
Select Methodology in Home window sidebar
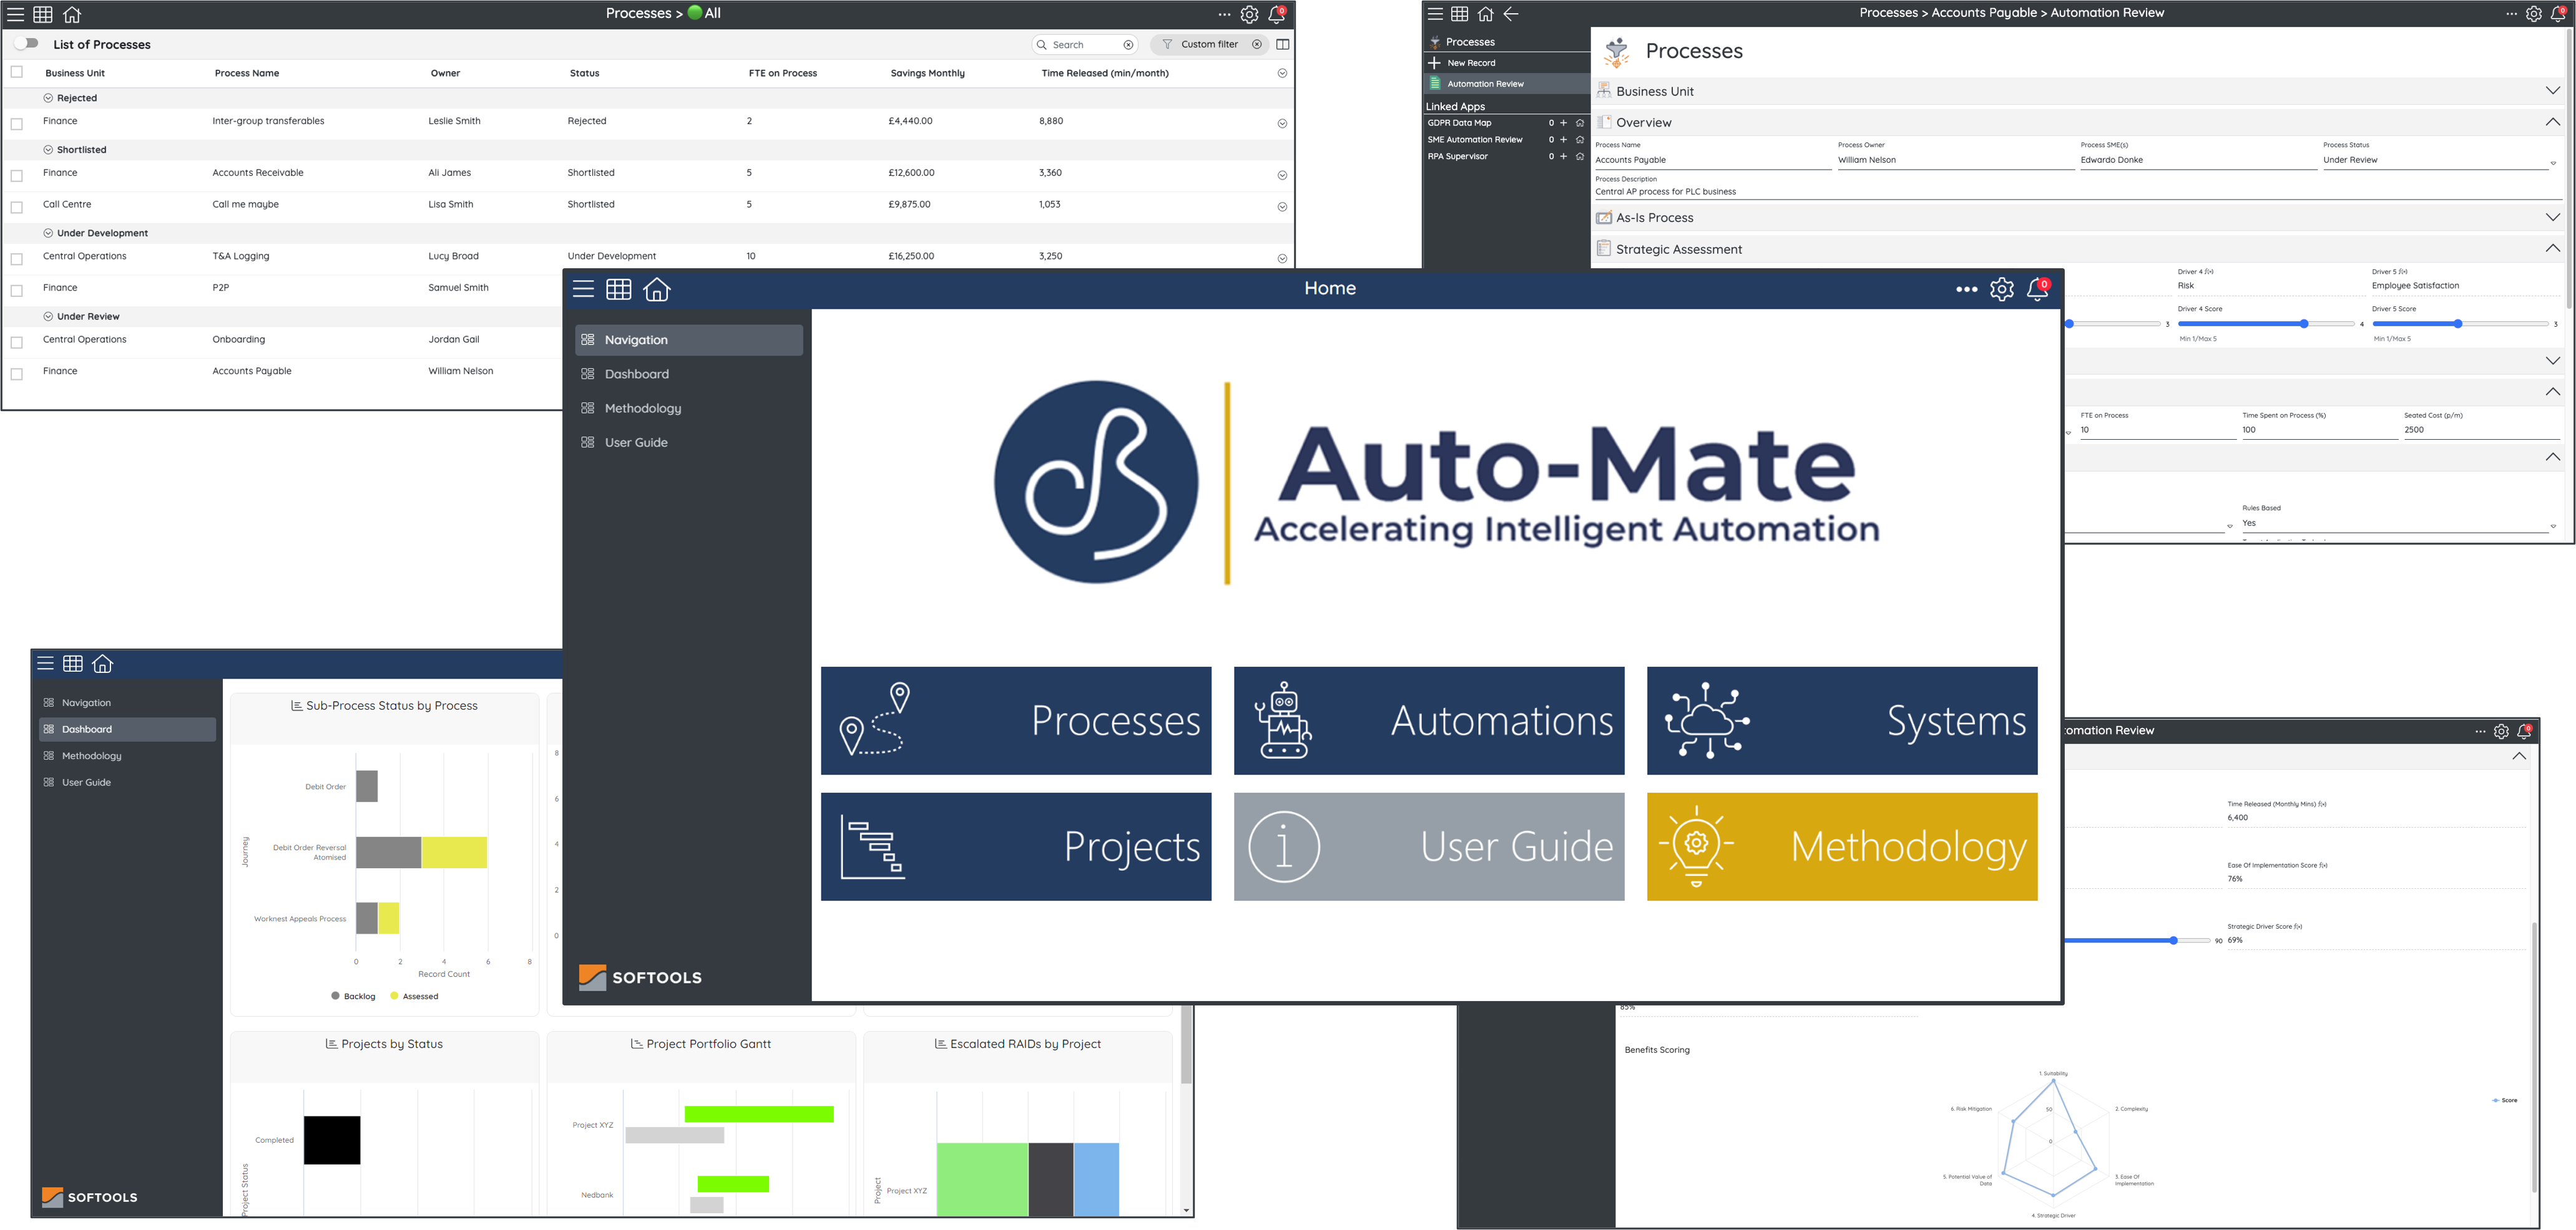coord(689,408)
